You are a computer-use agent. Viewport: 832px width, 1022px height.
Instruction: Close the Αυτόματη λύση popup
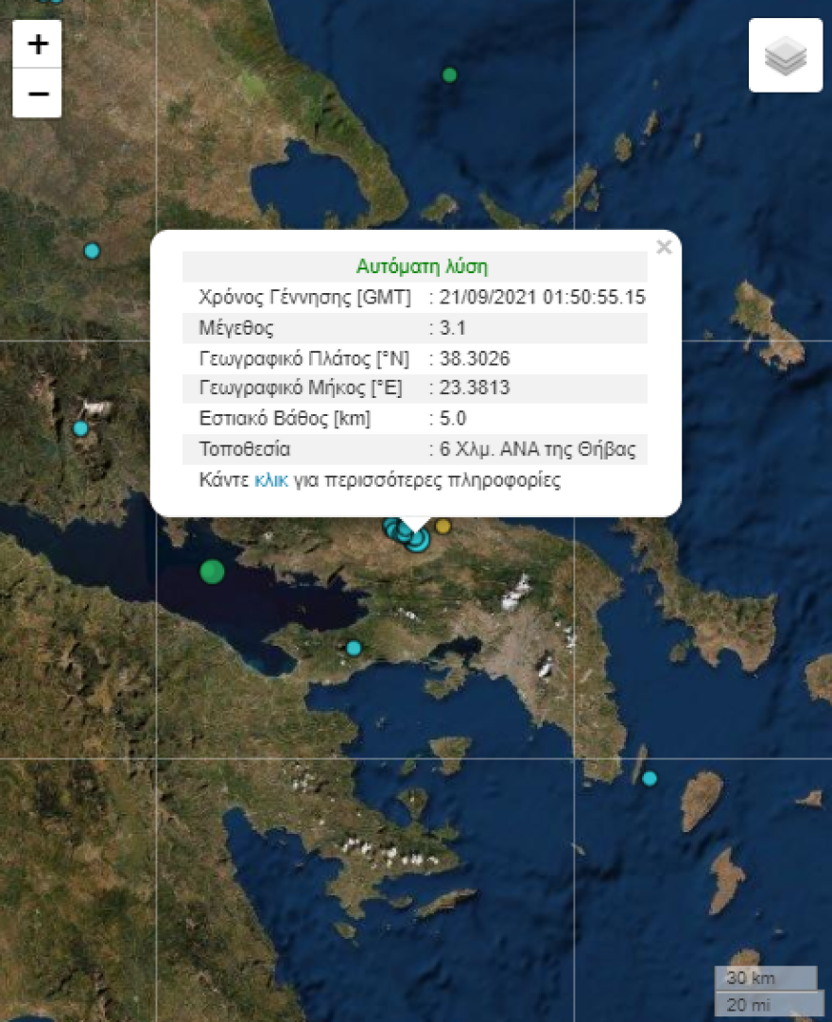tap(665, 248)
